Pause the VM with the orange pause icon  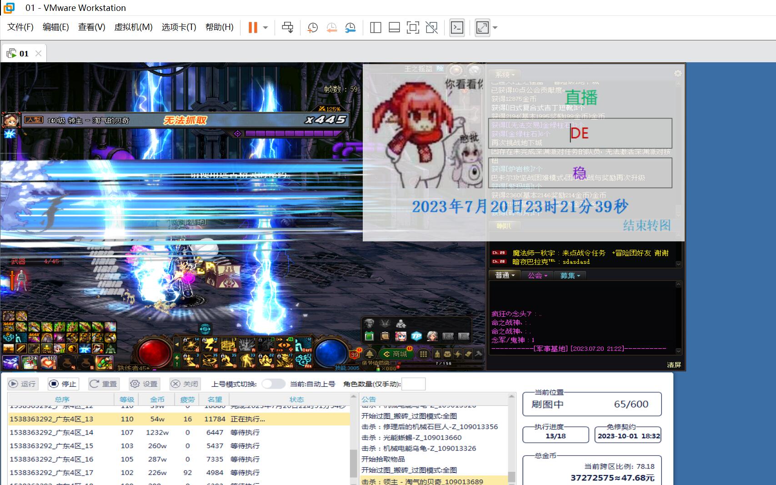(x=253, y=28)
